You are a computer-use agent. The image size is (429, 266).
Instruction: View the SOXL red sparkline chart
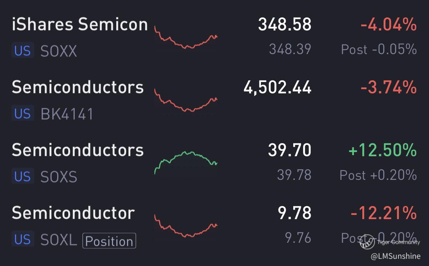pos(186,226)
